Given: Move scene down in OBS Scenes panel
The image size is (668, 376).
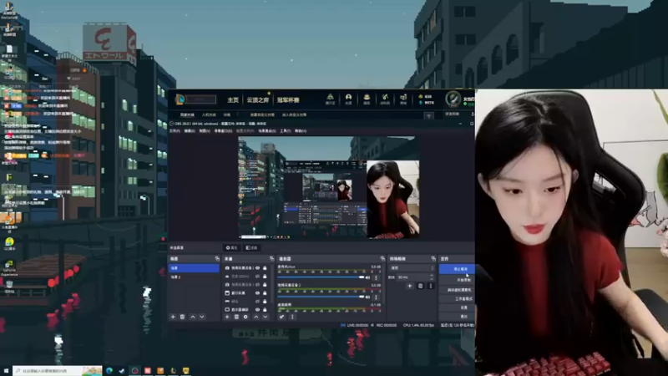Looking at the screenshot, I should pyautogui.click(x=202, y=317).
